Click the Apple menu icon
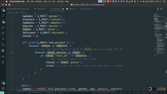Image resolution: width=167 pixels, height=94 pixels. coord(7,1)
